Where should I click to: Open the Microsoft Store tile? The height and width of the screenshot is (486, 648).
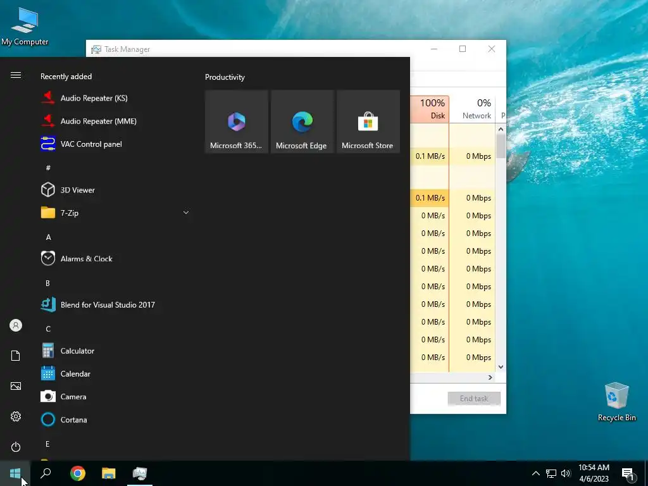(x=368, y=121)
